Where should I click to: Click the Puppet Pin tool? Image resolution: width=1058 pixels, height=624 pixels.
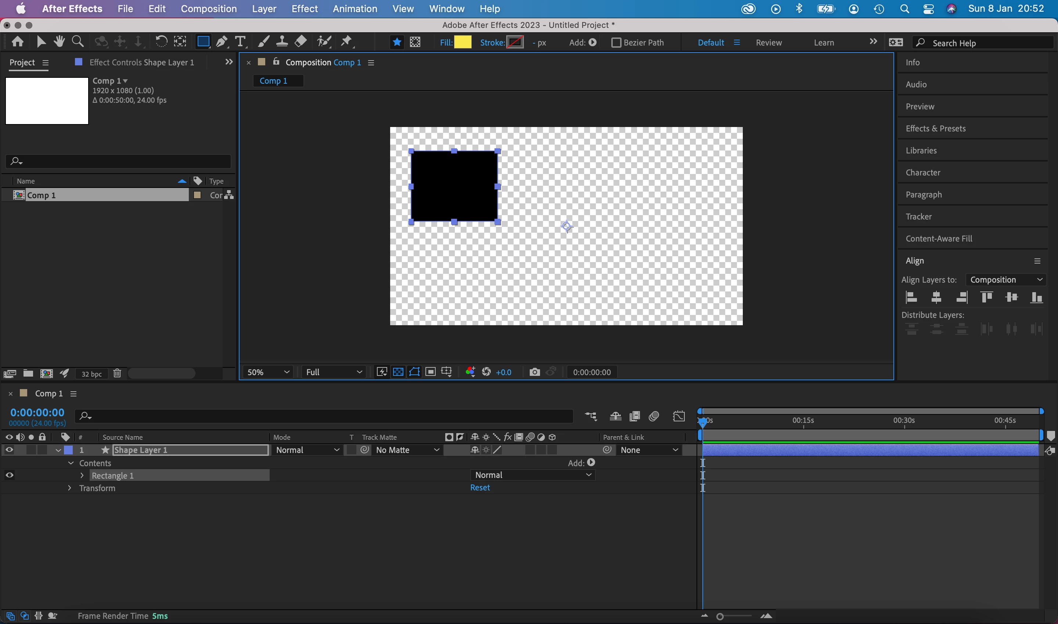click(x=346, y=41)
